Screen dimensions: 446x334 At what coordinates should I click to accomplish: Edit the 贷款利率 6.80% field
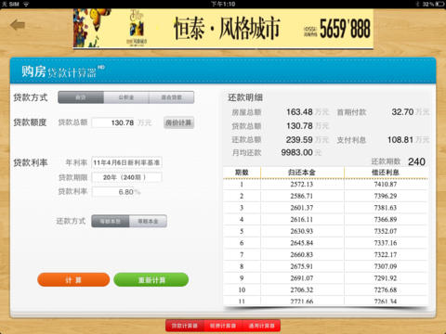tap(113, 192)
